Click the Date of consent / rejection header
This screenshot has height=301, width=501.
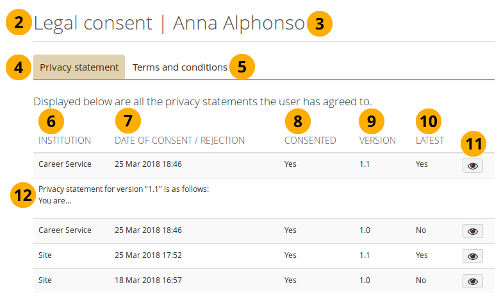[179, 141]
